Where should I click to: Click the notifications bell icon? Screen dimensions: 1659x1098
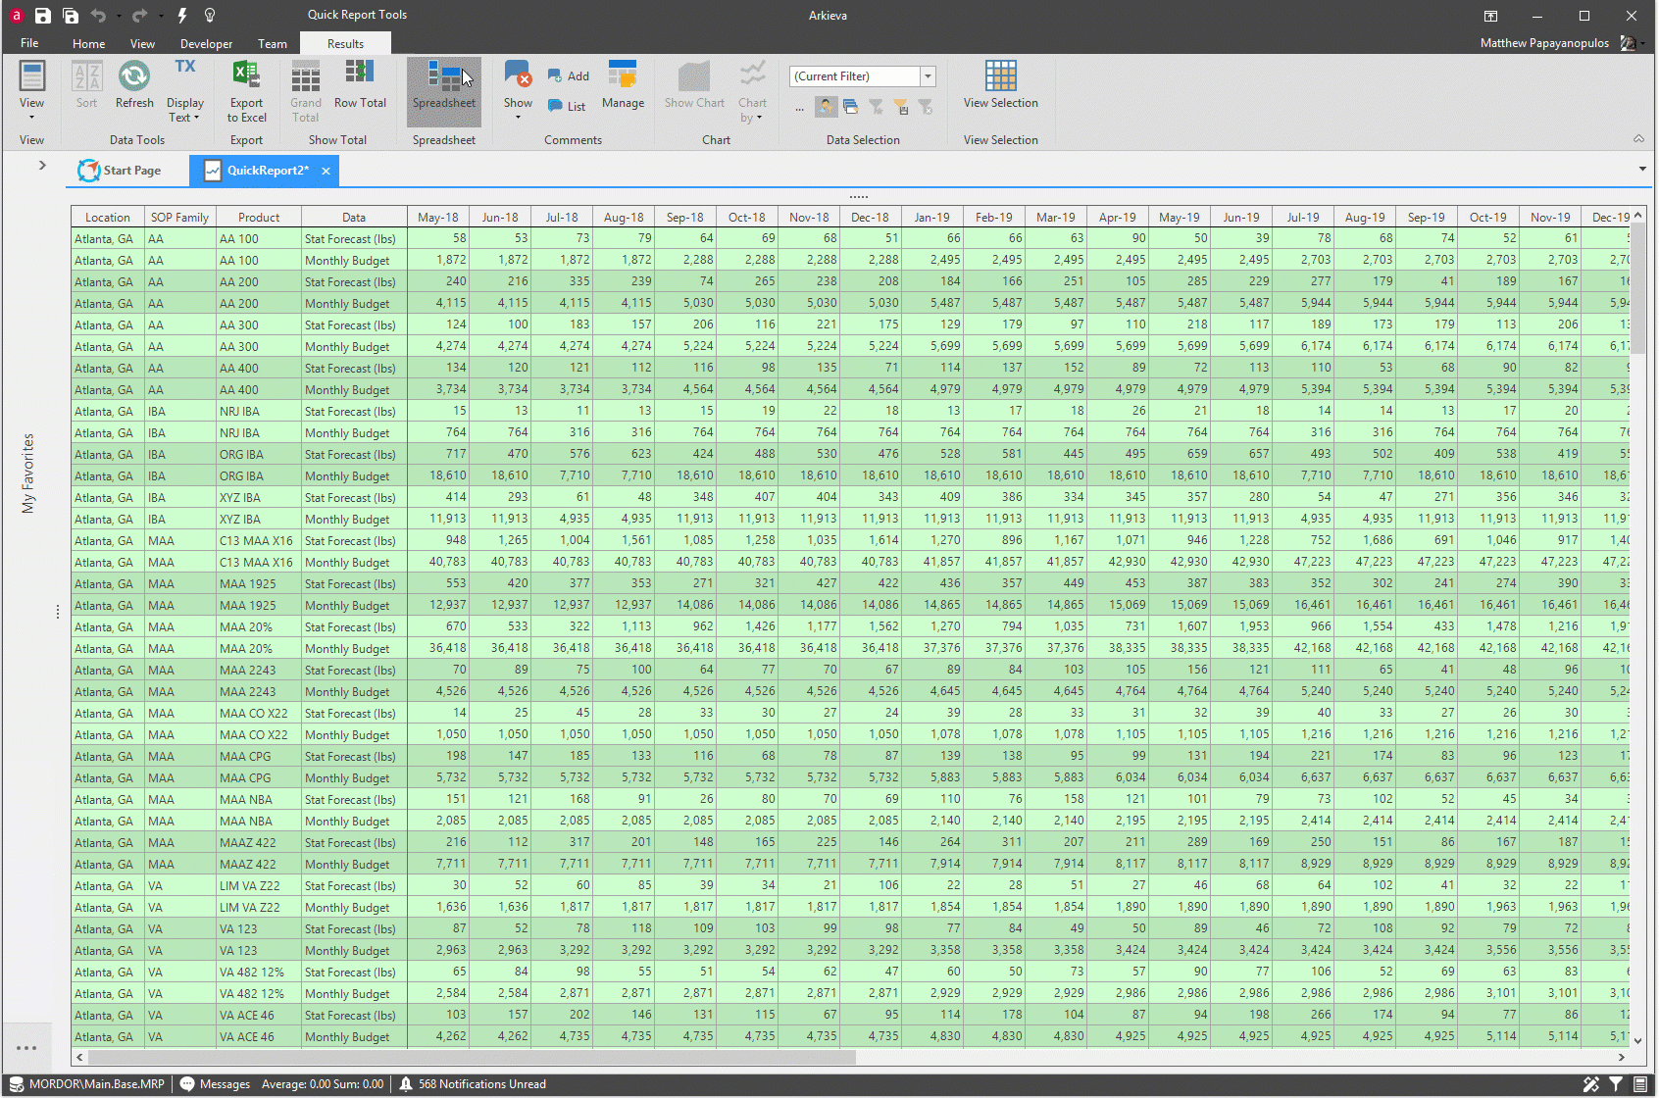click(x=406, y=1084)
